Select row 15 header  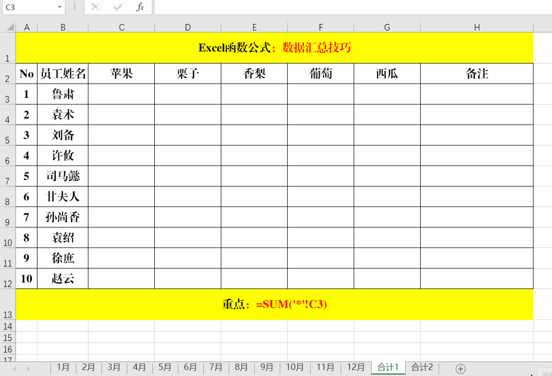pyautogui.click(x=8, y=337)
